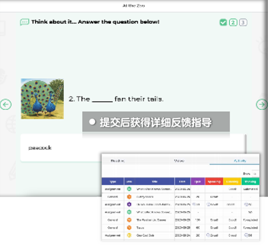
Task: Open Writing feedback icon in One Cool Job row
Action: click(x=246, y=235)
